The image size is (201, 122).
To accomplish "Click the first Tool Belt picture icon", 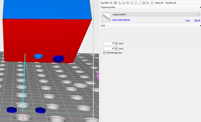I will coord(111,3).
